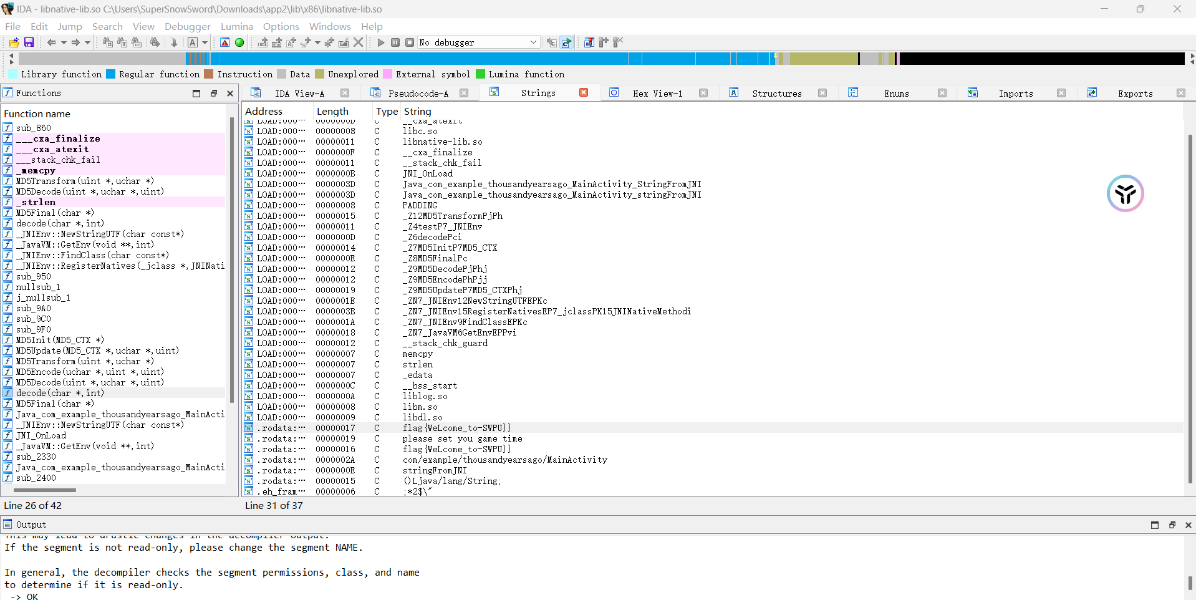The height and width of the screenshot is (600, 1196).
Task: Click the convert-to-code toolbar icon
Action: (x=263, y=42)
